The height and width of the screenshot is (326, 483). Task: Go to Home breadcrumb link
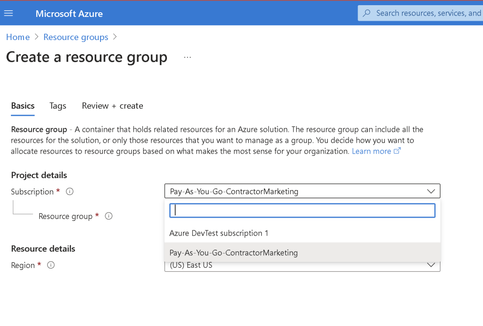tap(18, 37)
